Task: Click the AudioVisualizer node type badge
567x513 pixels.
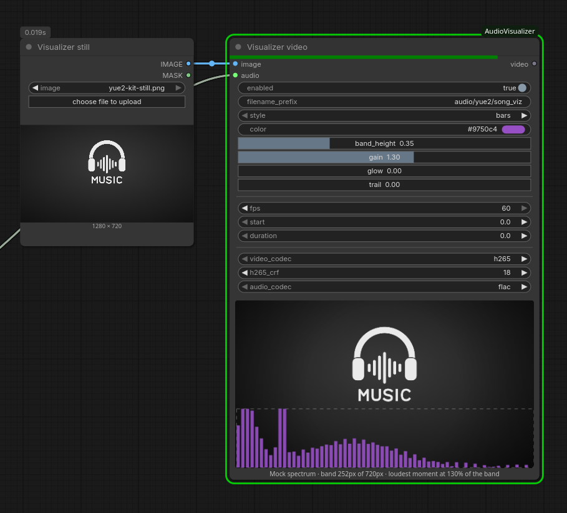Action: (x=510, y=31)
